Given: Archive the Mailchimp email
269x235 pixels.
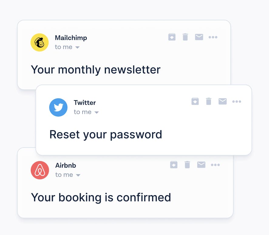Looking at the screenshot, I should [172, 37].
